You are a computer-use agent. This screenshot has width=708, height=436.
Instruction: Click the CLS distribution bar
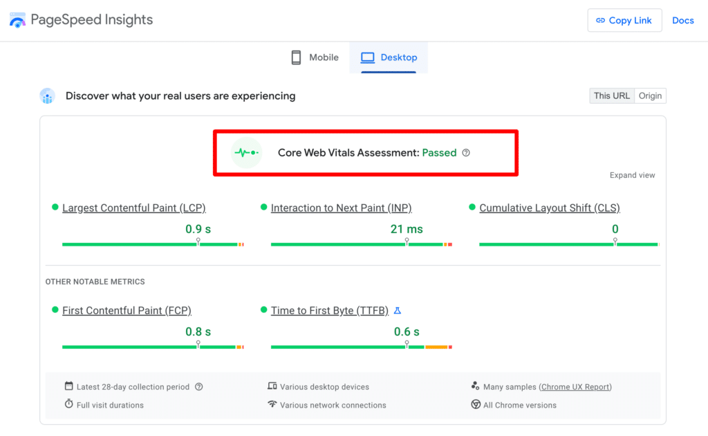(x=570, y=244)
